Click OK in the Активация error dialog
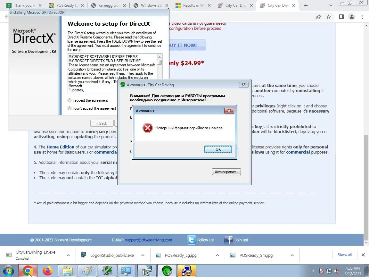This screenshot has width=369, height=277. pos(218,149)
